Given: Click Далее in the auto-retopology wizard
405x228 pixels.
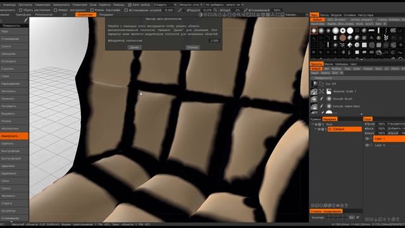Looking at the screenshot, I should pyautogui.click(x=134, y=47).
